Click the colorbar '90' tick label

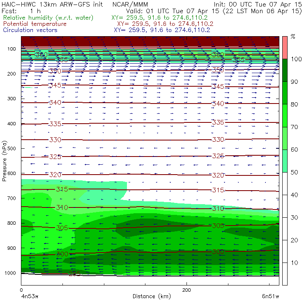click(294, 82)
